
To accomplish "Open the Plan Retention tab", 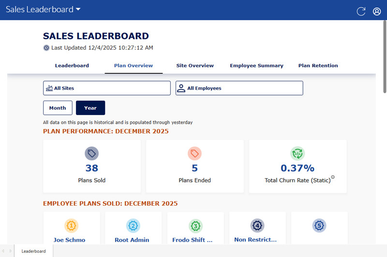I will (318, 66).
